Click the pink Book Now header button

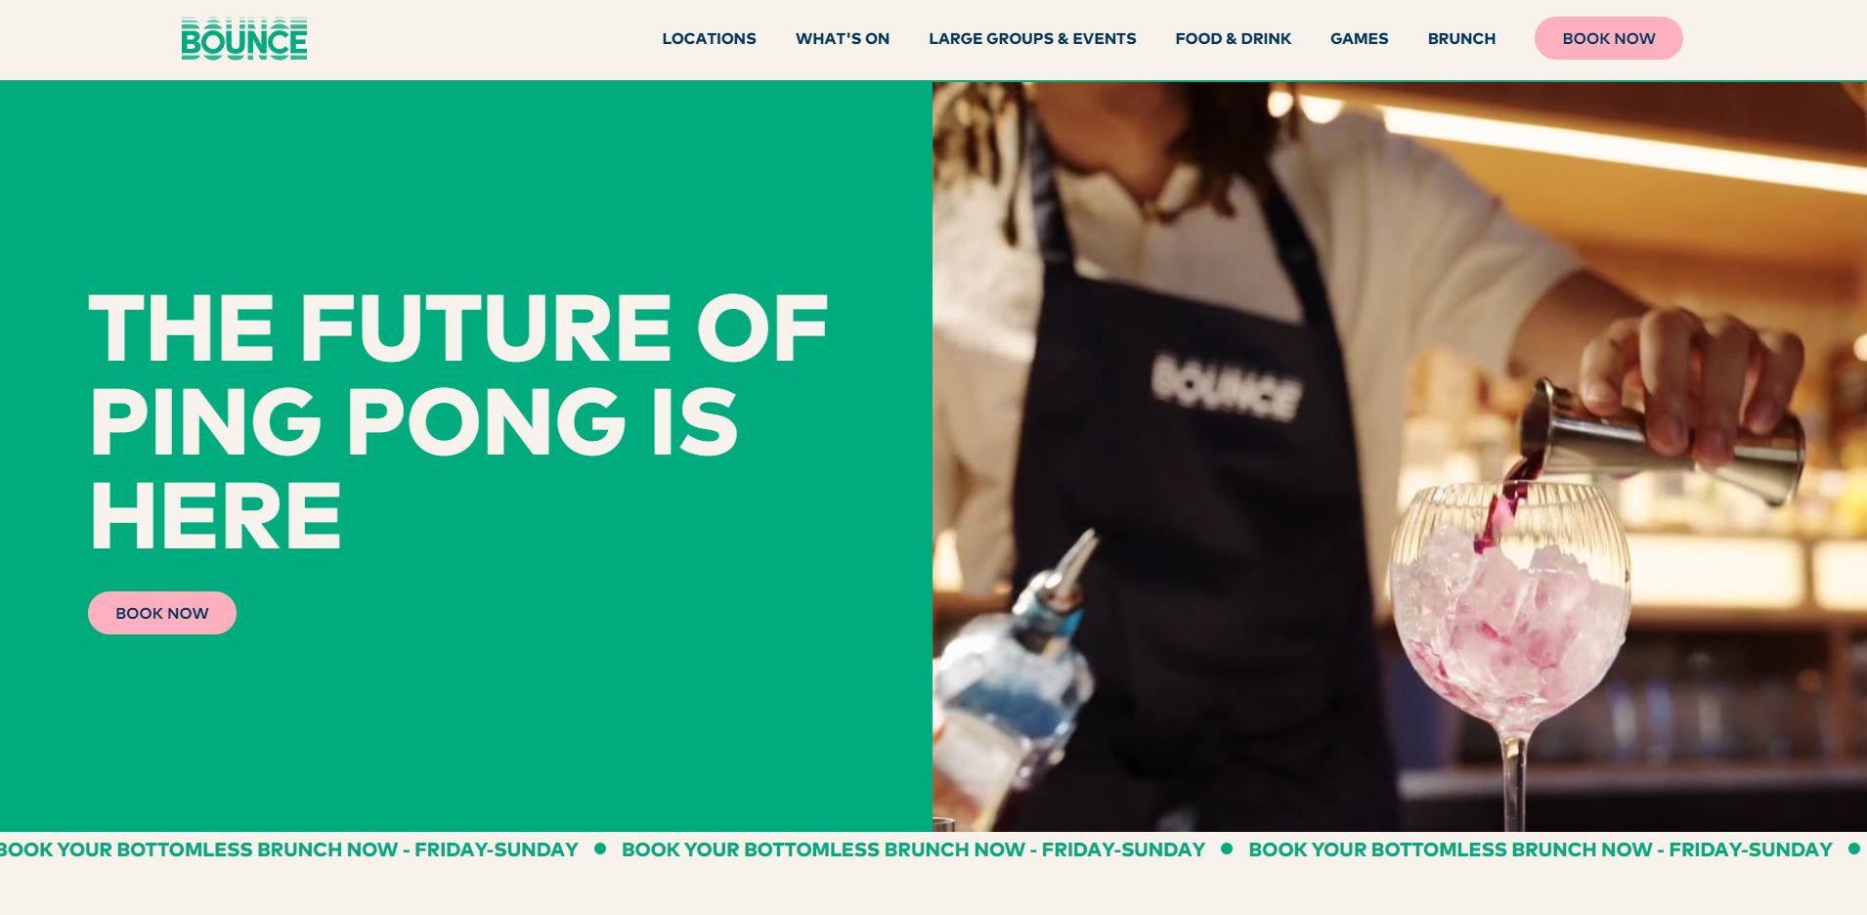[x=1608, y=38]
